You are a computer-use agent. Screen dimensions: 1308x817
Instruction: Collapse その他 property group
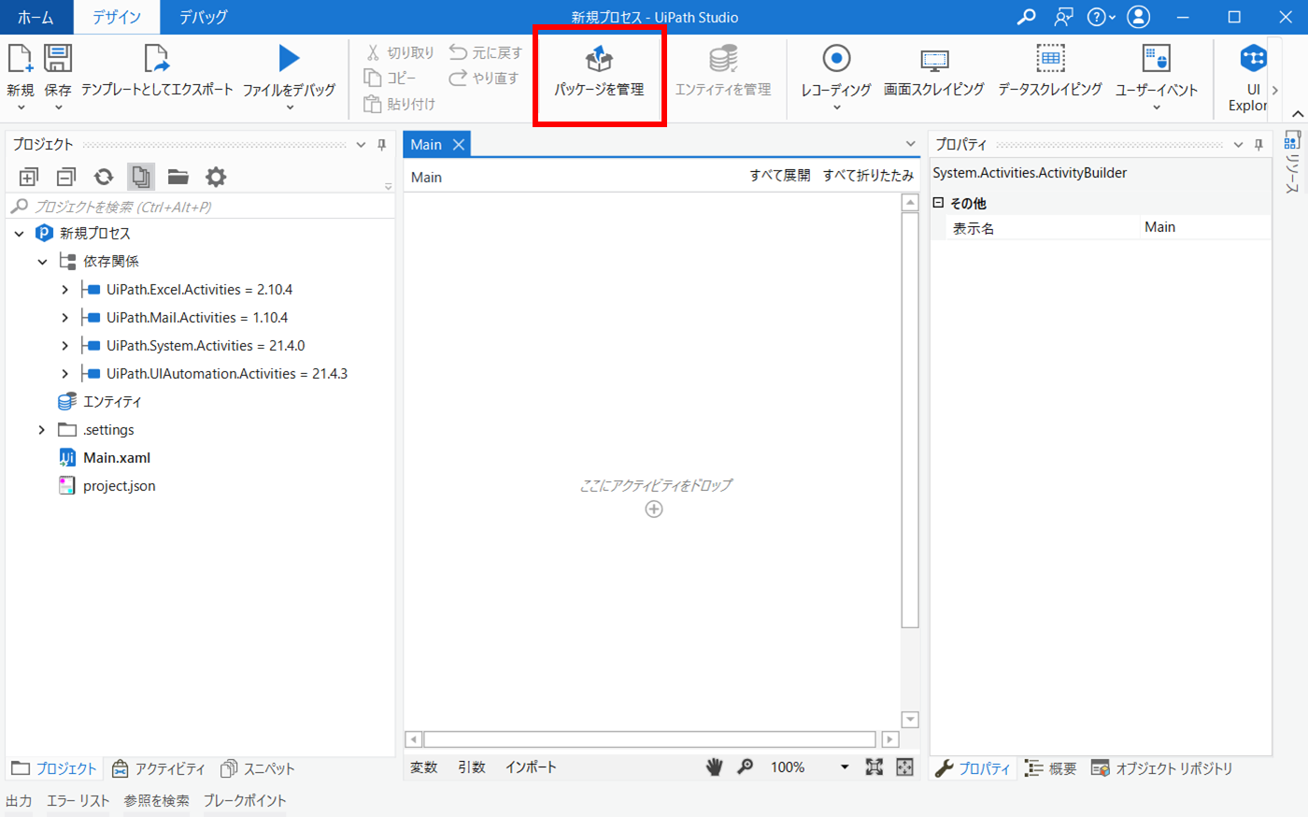pyautogui.click(x=938, y=203)
